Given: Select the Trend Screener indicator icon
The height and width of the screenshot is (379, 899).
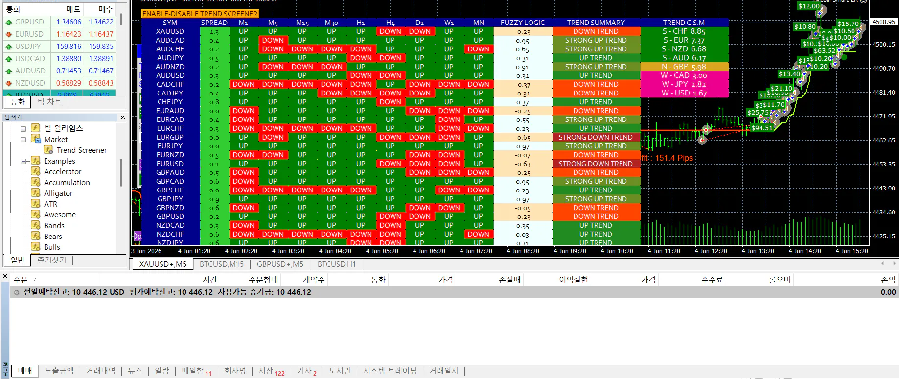Looking at the screenshot, I should click(48, 150).
